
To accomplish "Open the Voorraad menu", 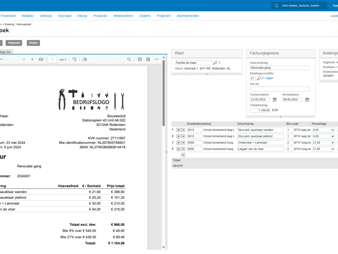I will (x=65, y=16).
